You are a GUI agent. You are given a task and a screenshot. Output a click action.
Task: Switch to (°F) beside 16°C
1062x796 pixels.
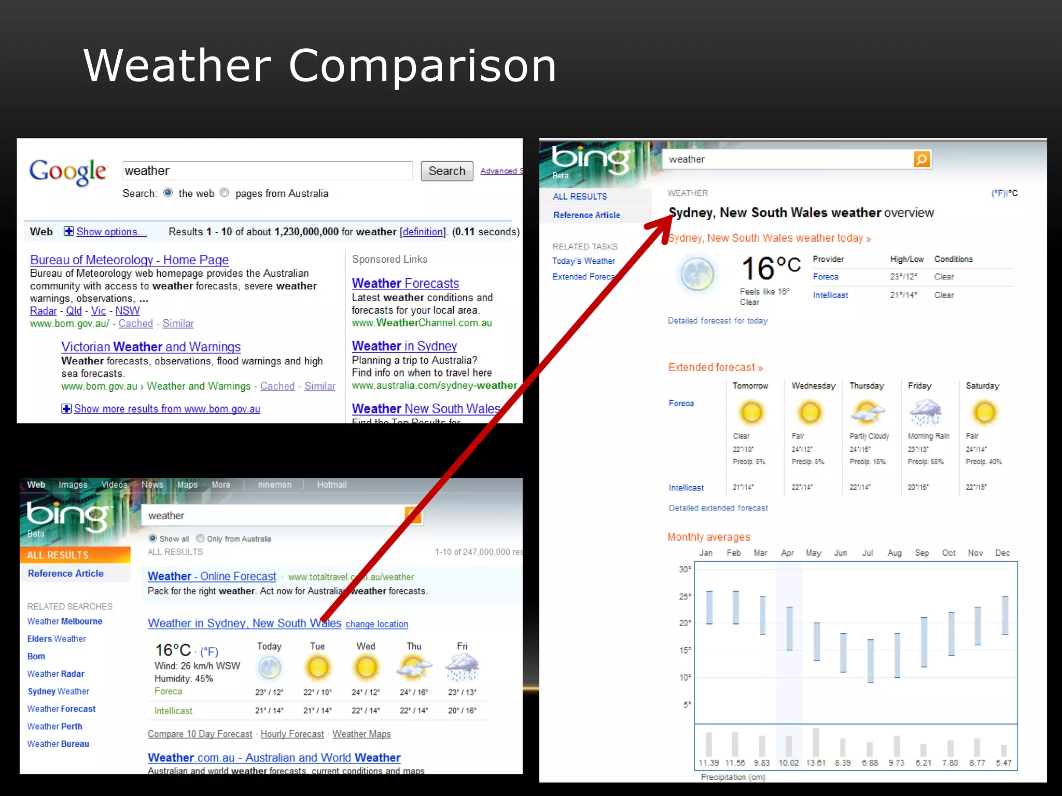coord(209,652)
